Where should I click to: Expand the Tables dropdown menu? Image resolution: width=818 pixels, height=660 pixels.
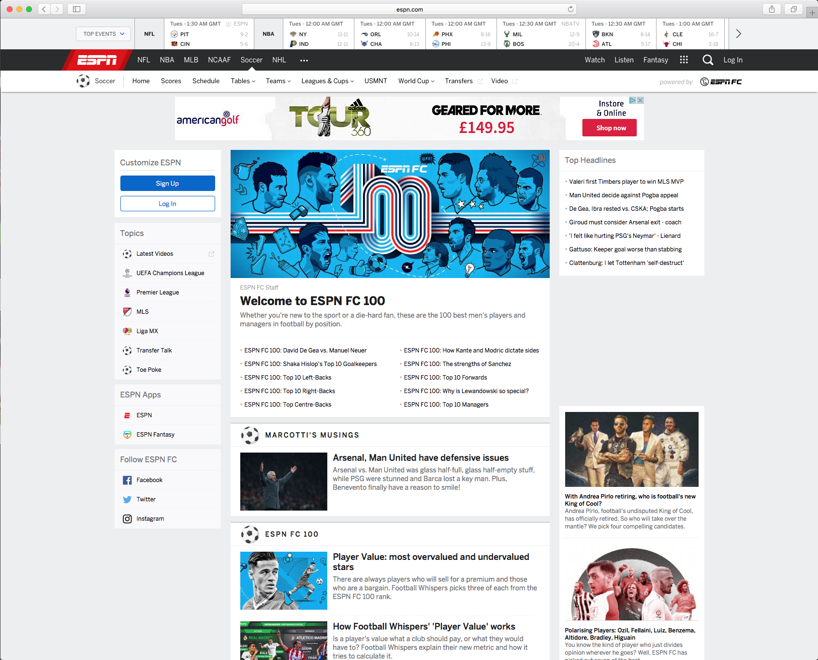click(x=243, y=81)
